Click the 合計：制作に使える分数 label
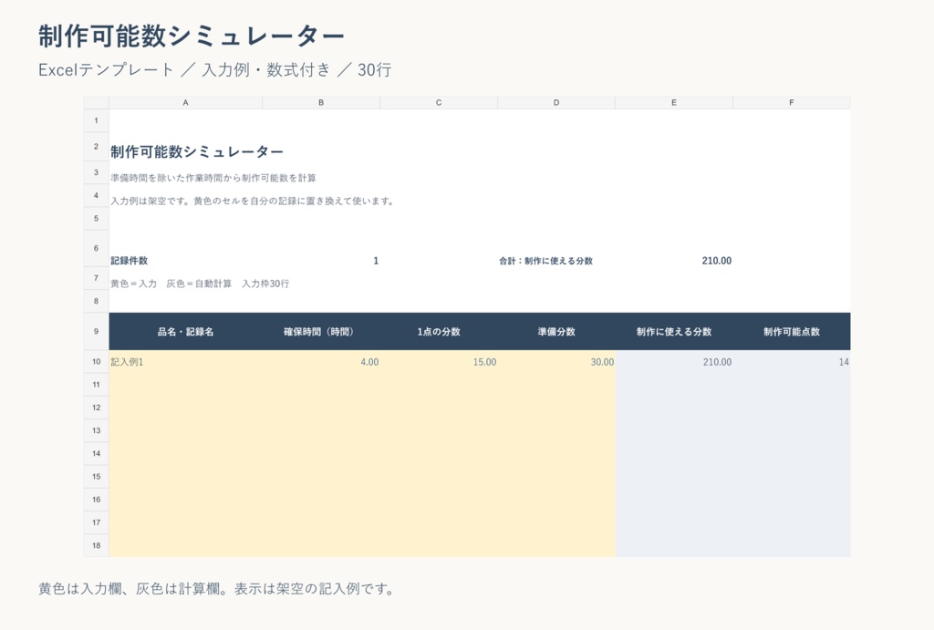Viewport: 934px width, 630px height. [x=545, y=260]
